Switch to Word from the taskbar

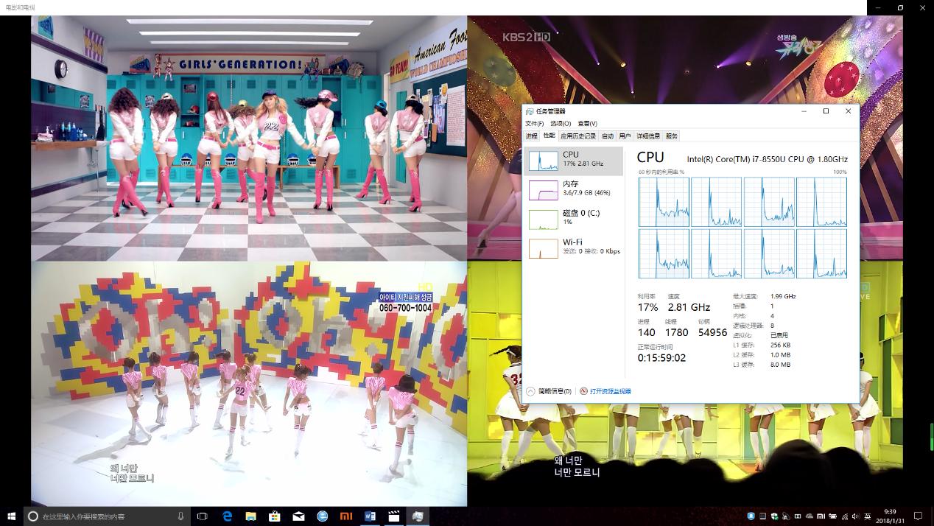[x=370, y=516]
